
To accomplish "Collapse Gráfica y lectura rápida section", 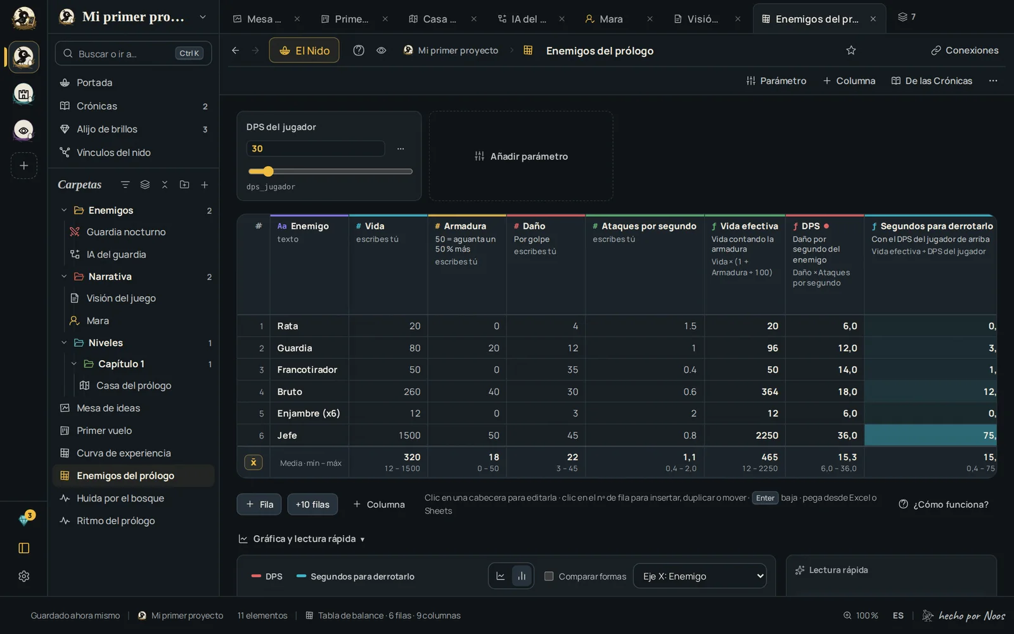I will [x=302, y=539].
